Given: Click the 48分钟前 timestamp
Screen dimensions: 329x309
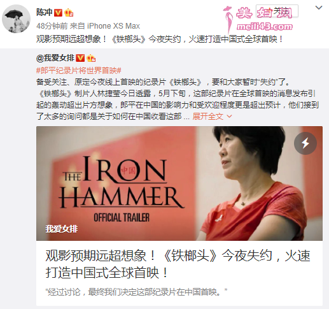Looking at the screenshot, I should click(52, 26).
